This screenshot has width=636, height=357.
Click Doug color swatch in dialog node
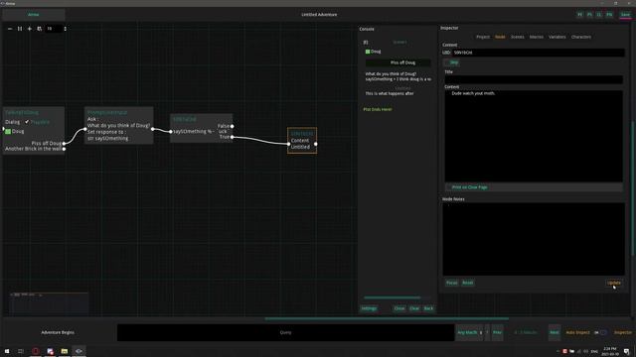point(8,131)
